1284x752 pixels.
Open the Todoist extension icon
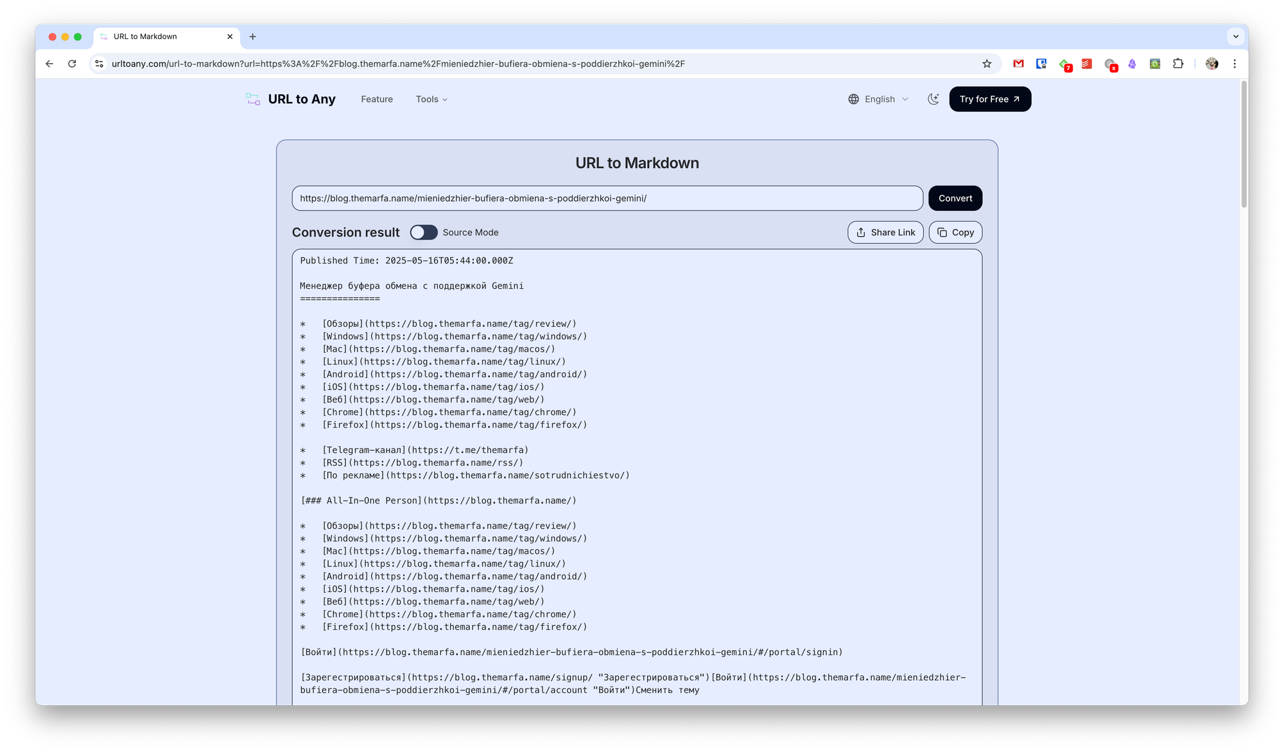click(1086, 64)
